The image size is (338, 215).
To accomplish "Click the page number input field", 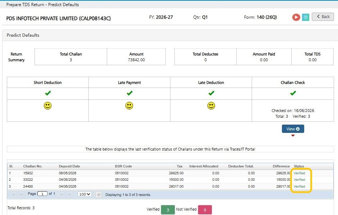I will (x=42, y=194).
